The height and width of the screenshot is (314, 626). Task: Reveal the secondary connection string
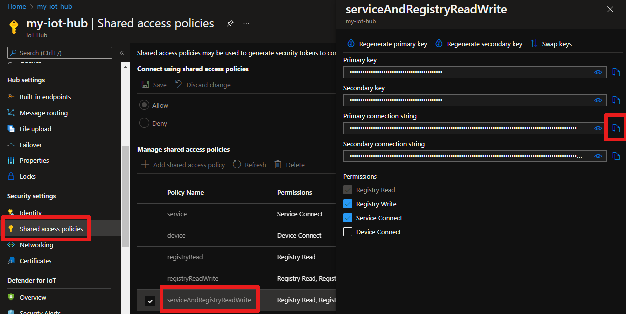[598, 156]
